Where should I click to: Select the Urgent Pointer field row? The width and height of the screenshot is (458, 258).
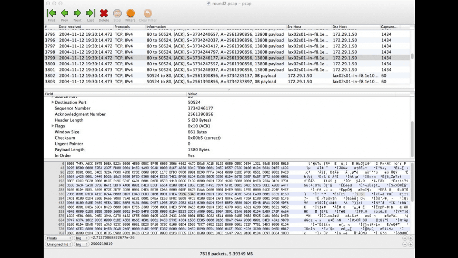[227, 144]
